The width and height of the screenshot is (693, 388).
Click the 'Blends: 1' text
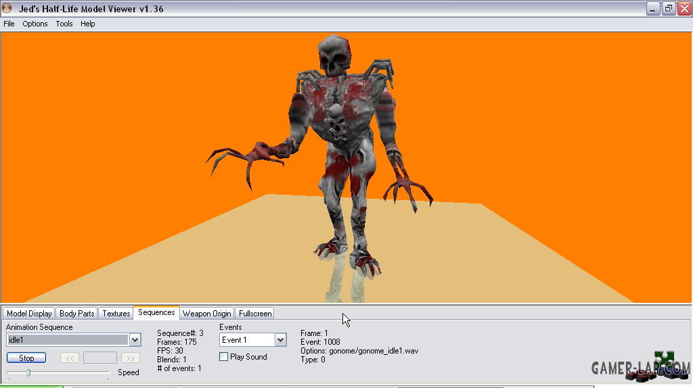pos(172,360)
